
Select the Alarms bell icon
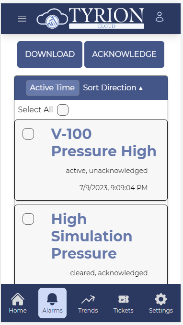point(52,299)
